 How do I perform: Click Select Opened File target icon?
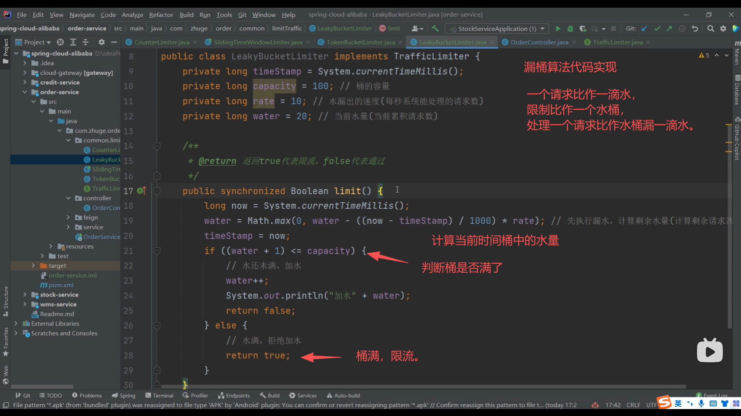(x=60, y=42)
